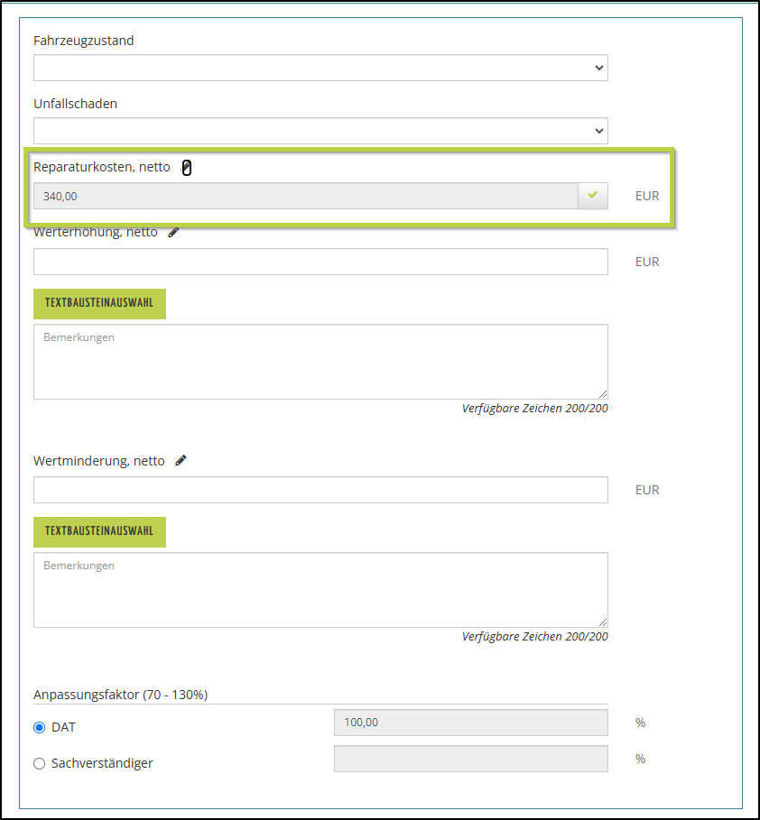Click the edit pencil beside Wertminderung, netto
760x820 pixels.
pyautogui.click(x=181, y=460)
